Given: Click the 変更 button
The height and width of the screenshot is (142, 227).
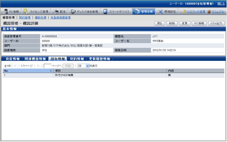Looking at the screenshot, I should (x=185, y=23).
